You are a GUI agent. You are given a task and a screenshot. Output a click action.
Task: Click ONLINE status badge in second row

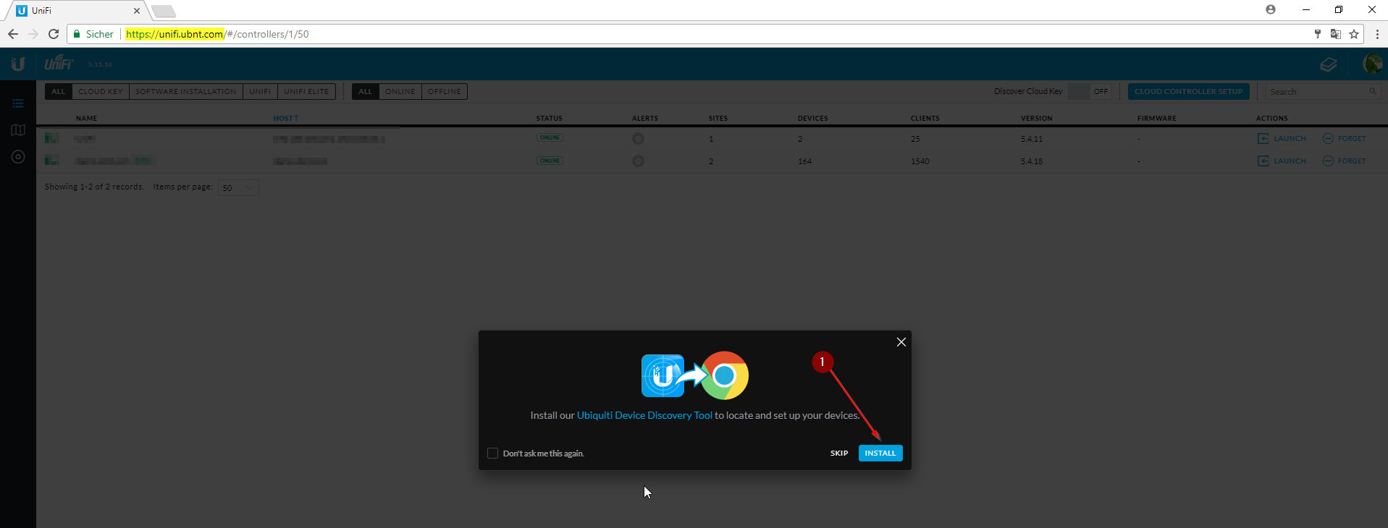pos(550,160)
